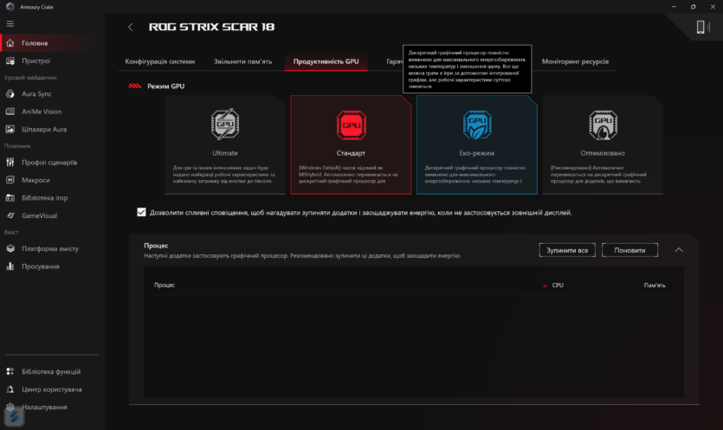The height and width of the screenshot is (430, 723).
Task: Open Головна in the sidebar
Action: point(35,43)
